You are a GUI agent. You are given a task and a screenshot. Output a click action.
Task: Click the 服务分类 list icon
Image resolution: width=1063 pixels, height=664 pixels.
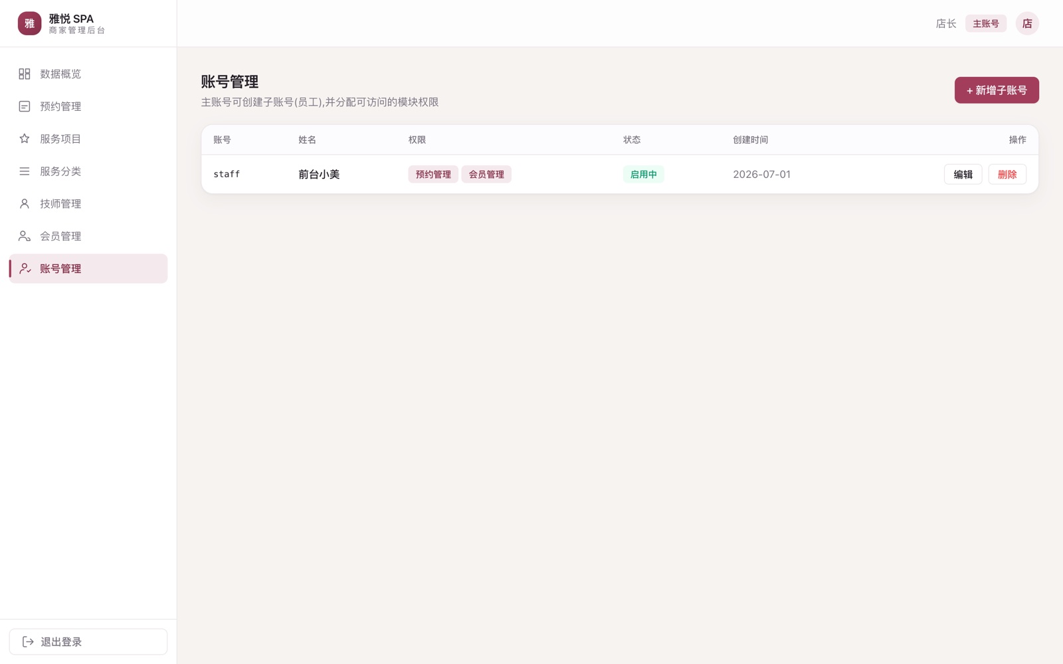click(x=25, y=171)
